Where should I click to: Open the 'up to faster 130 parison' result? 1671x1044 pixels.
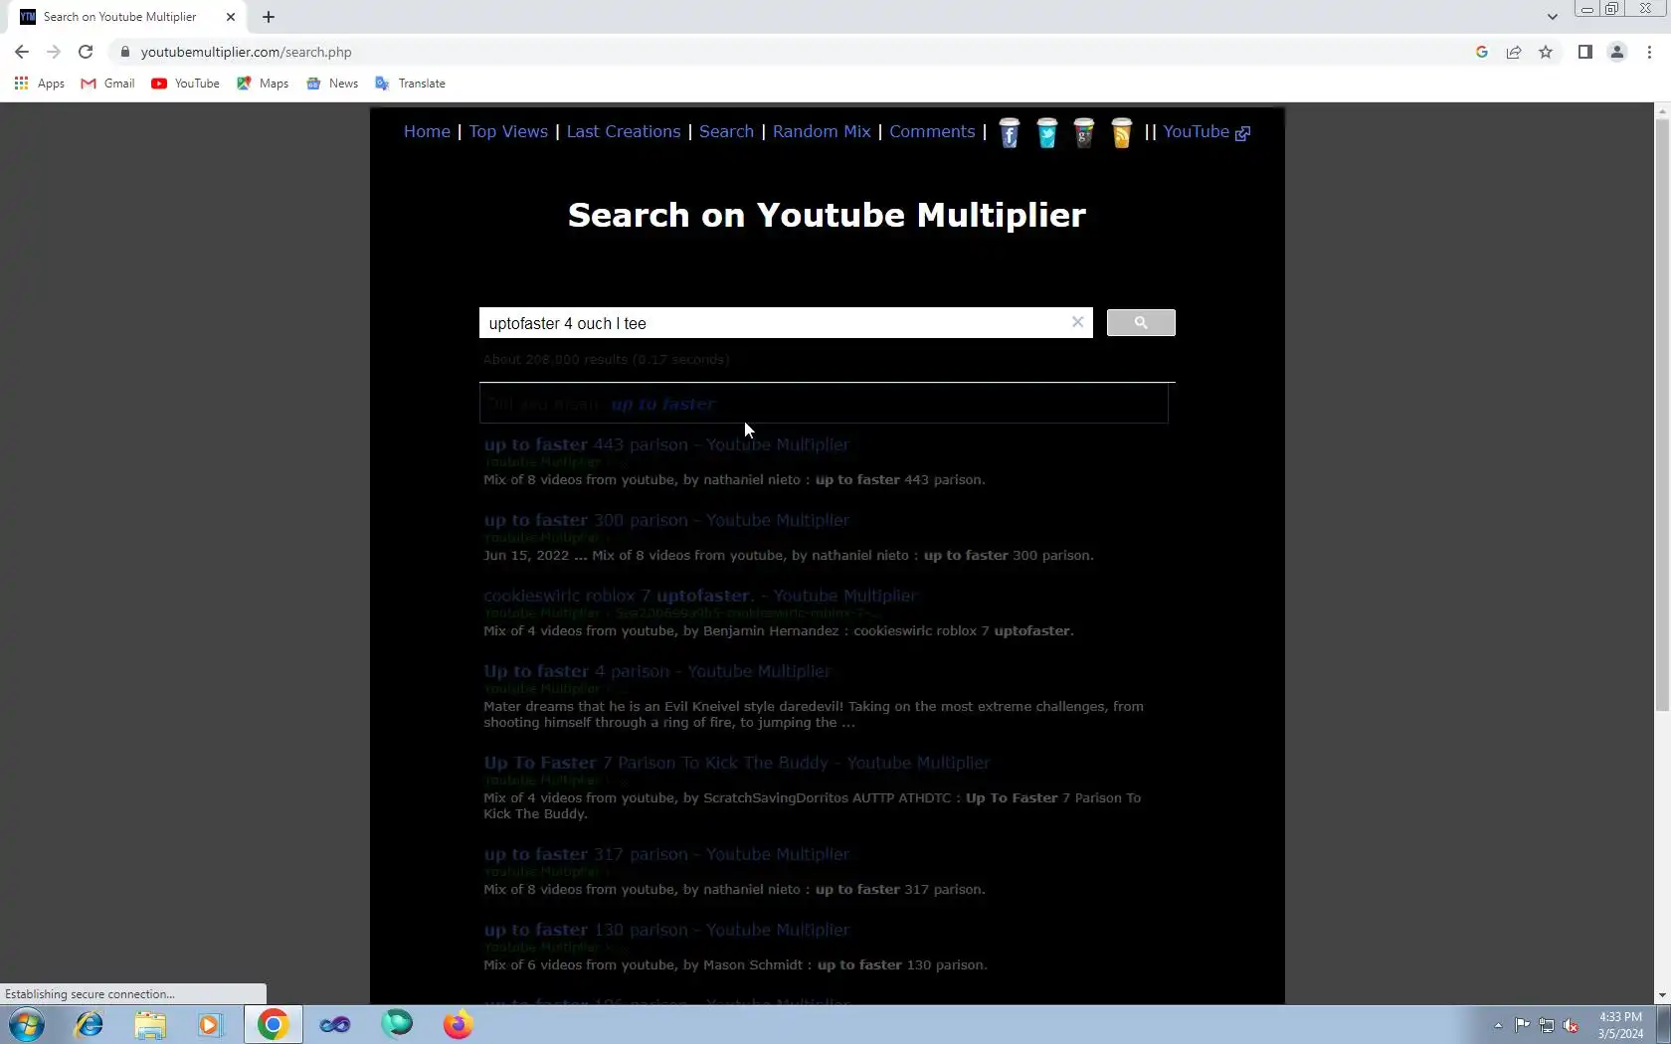pos(666,930)
